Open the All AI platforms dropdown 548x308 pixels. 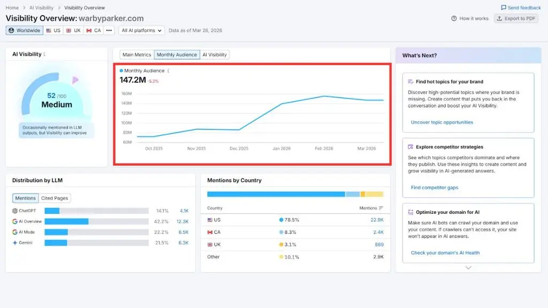pos(141,30)
